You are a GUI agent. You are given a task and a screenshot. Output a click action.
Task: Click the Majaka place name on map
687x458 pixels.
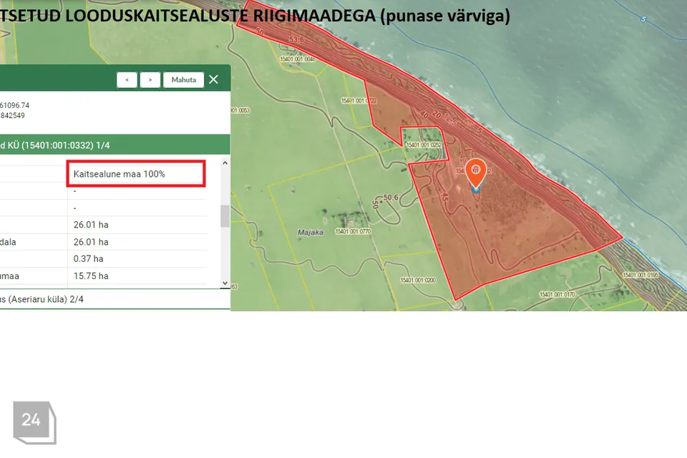311,233
